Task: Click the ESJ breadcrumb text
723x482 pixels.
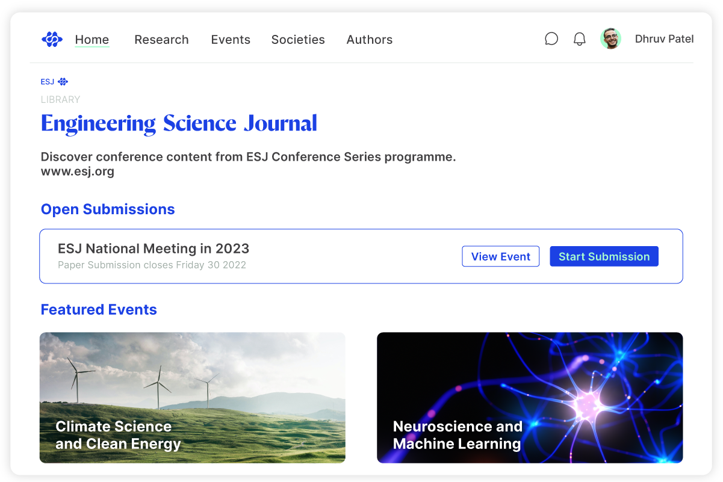Action: tap(48, 82)
